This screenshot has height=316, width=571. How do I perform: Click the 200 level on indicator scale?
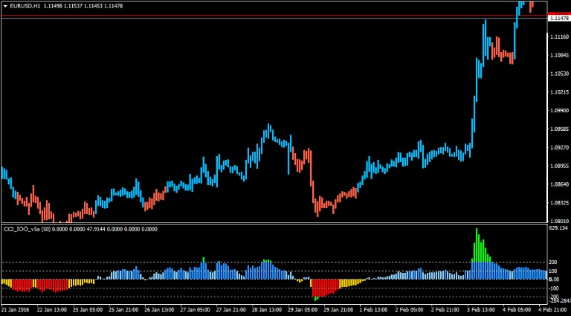click(552, 262)
